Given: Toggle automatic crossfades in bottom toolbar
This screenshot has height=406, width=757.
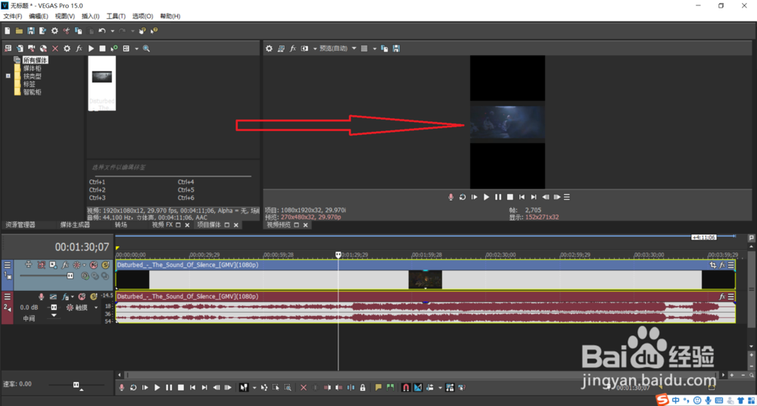Looking at the screenshot, I should [418, 387].
